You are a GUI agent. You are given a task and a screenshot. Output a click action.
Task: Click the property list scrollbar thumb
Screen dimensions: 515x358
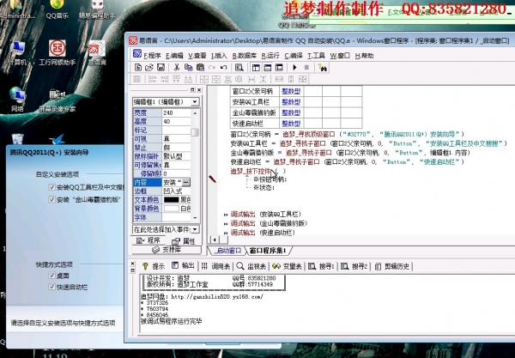click(195, 131)
